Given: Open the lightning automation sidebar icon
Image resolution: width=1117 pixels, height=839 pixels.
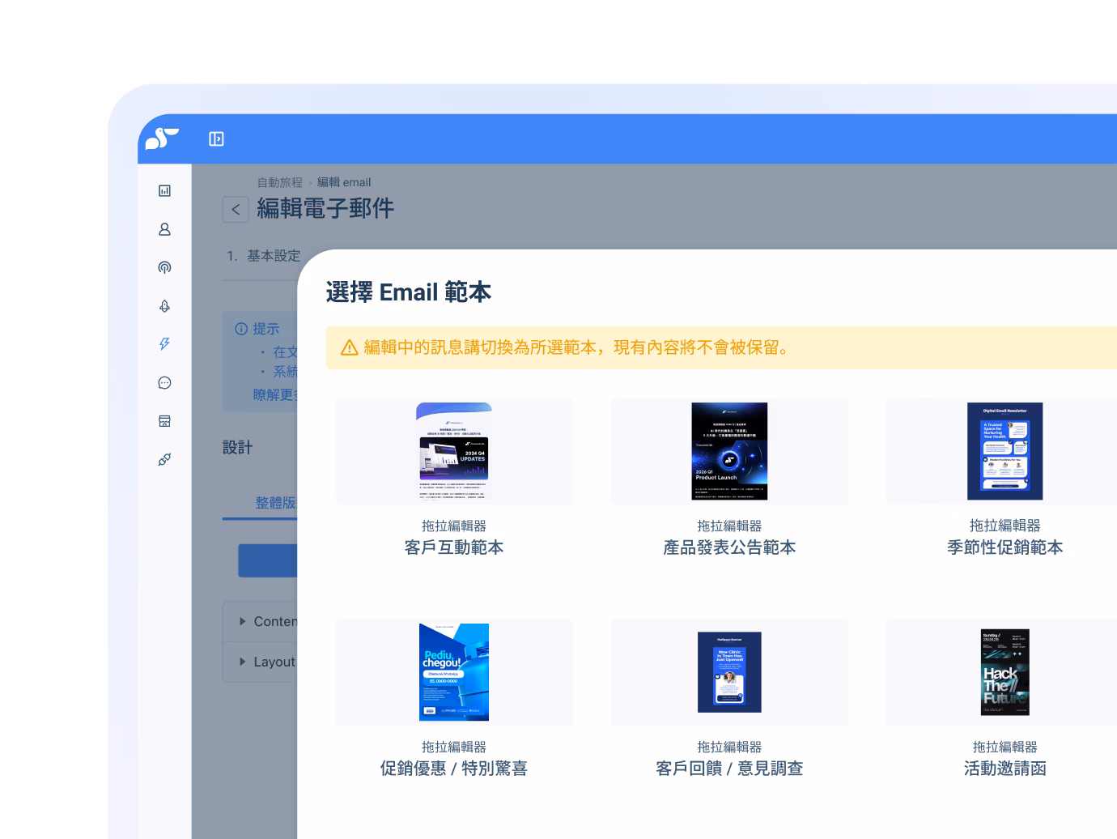Looking at the screenshot, I should click(x=164, y=344).
